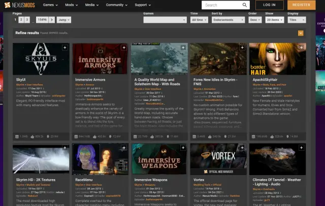Click SkyUI uploader schlangster link

[x=59, y=96]
